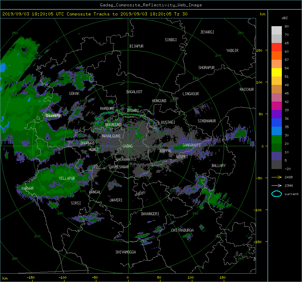The width and height of the screenshot is (302, 282).
Task: Click the BADAMI label
Action: click(x=133, y=111)
